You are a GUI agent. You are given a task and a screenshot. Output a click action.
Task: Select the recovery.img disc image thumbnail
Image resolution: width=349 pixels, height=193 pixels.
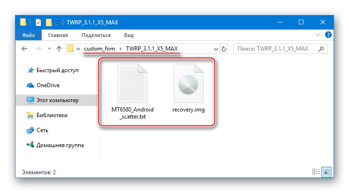188,83
